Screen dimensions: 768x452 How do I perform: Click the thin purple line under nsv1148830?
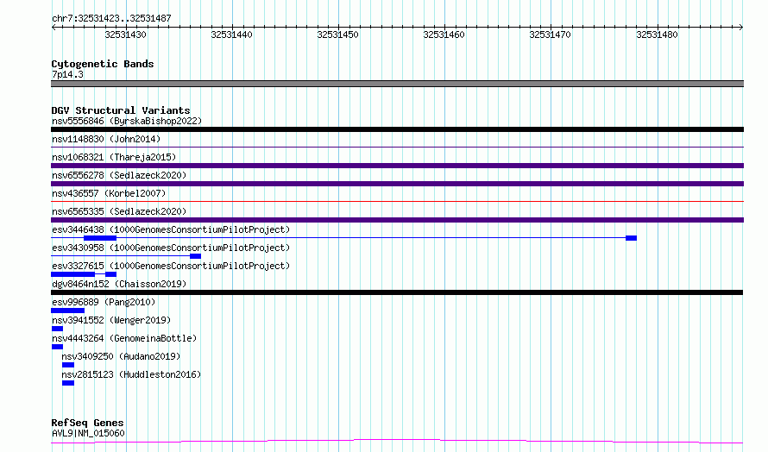pos(397,147)
